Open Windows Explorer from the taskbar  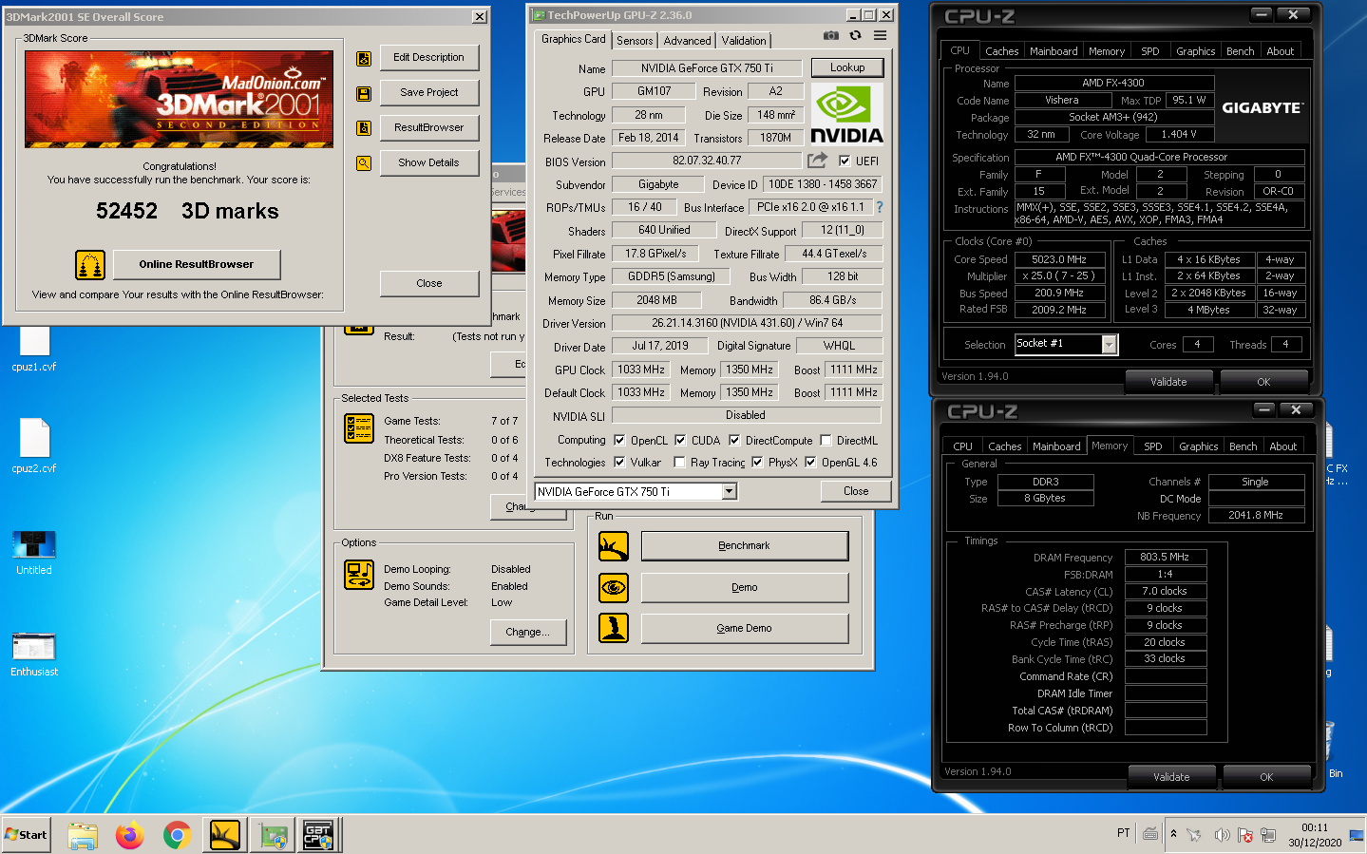coord(83,835)
